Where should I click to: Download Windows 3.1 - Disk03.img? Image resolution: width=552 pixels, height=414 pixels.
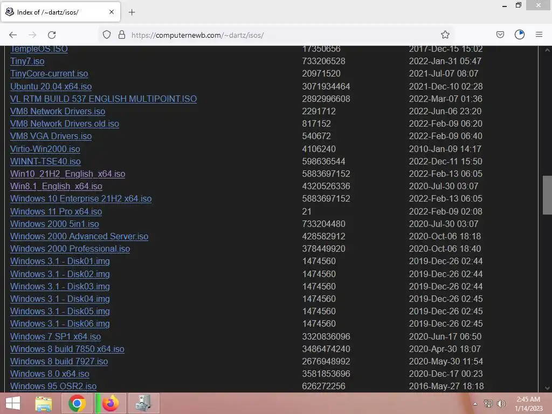tap(60, 287)
